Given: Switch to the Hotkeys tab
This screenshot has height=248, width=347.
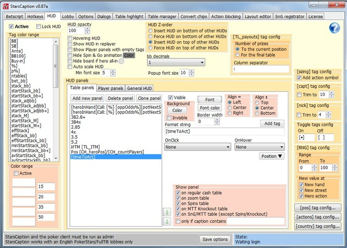Looking at the screenshot, I should coord(35,16).
